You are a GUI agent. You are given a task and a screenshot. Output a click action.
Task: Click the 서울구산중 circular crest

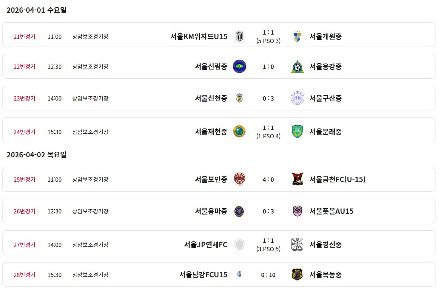point(297,98)
